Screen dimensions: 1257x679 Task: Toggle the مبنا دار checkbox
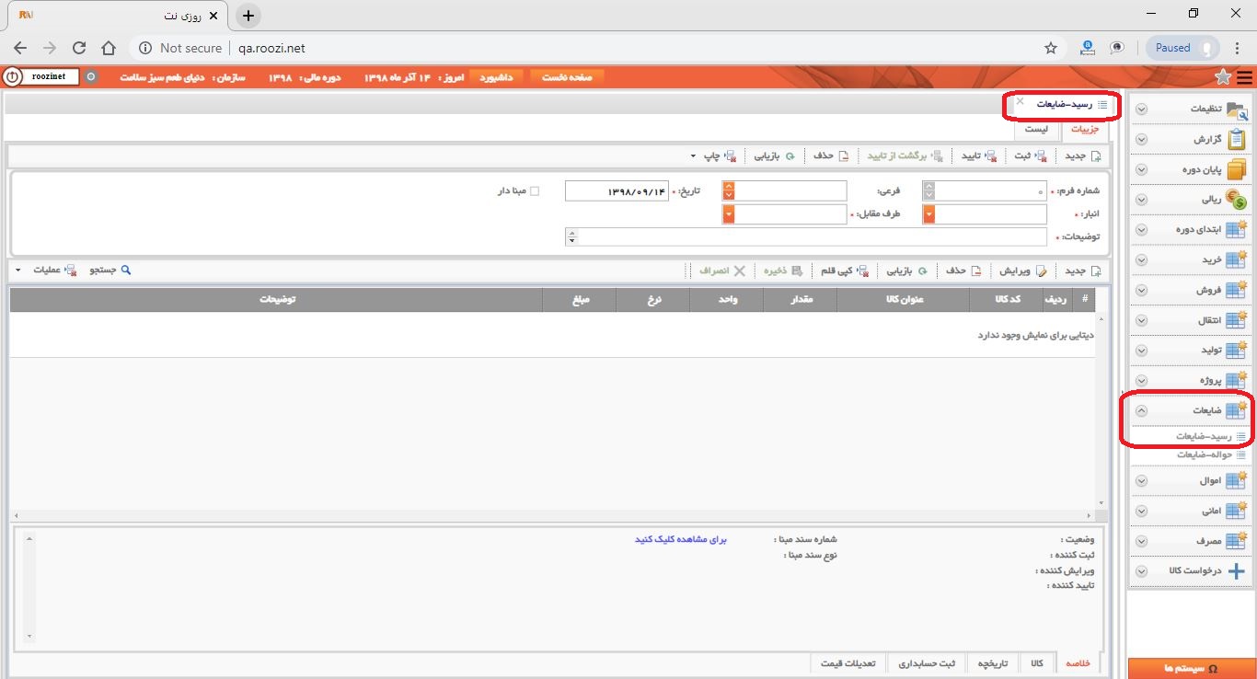click(x=535, y=191)
